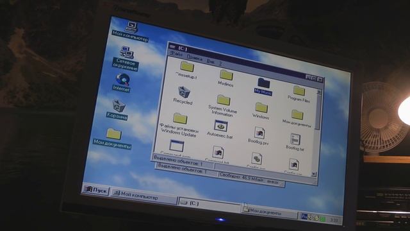Open the ? help menu
Screen dimensions: 410x231
pos(220,63)
